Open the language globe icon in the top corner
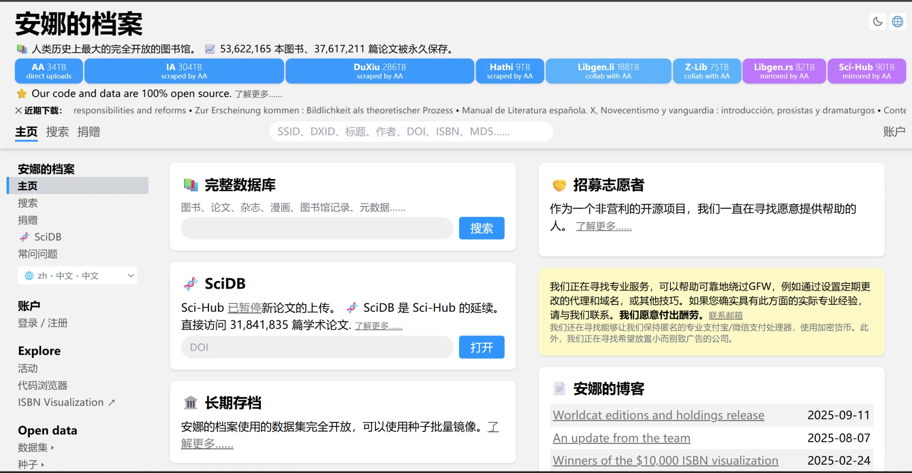This screenshot has height=473, width=912. tap(898, 21)
